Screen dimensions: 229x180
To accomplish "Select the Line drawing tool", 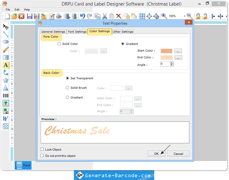I will pos(6,34).
